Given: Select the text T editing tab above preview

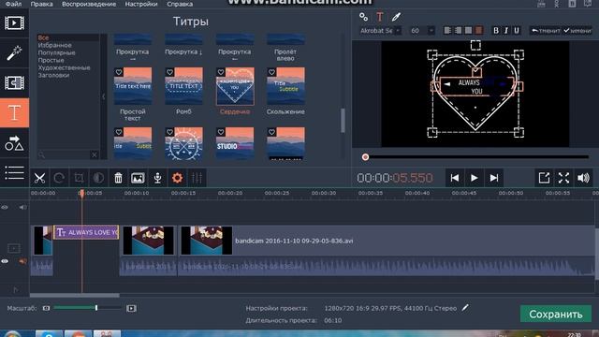Looking at the screenshot, I should point(379,17).
